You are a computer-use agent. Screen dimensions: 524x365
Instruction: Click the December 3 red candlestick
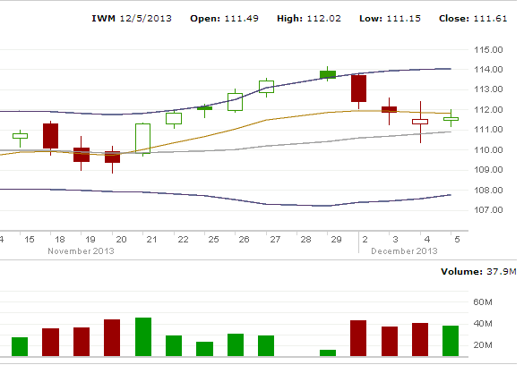click(389, 110)
